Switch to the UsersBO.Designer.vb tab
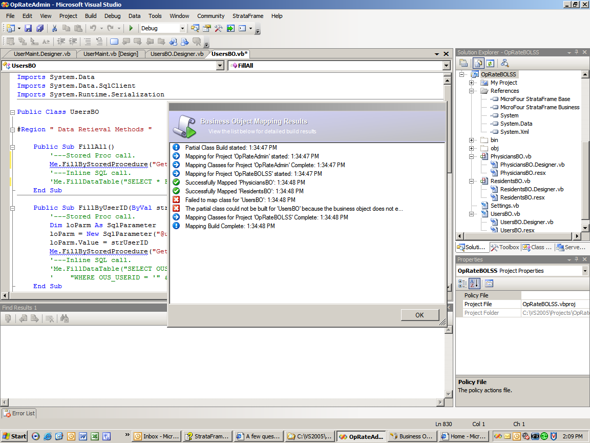This screenshot has height=443, width=590. [x=177, y=54]
